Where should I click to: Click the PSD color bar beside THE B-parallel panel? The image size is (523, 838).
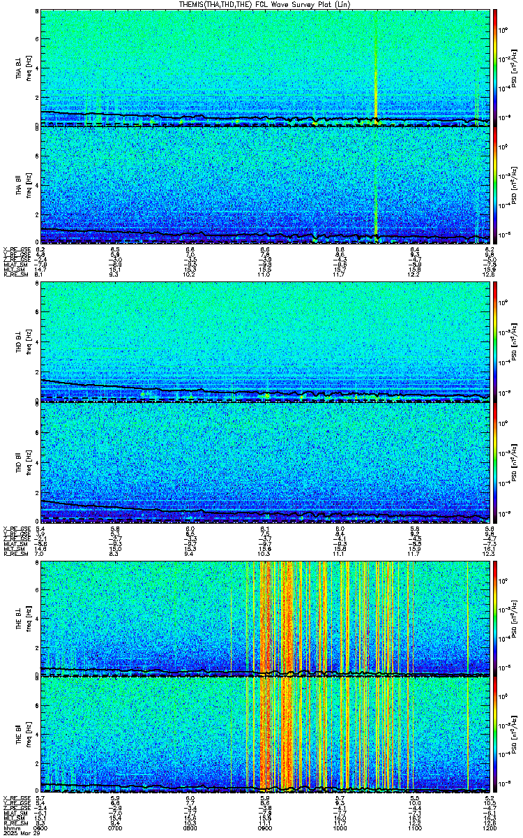[496, 735]
